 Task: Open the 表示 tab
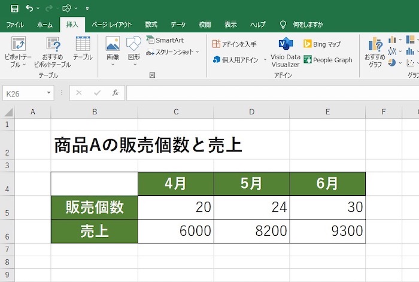(230, 25)
